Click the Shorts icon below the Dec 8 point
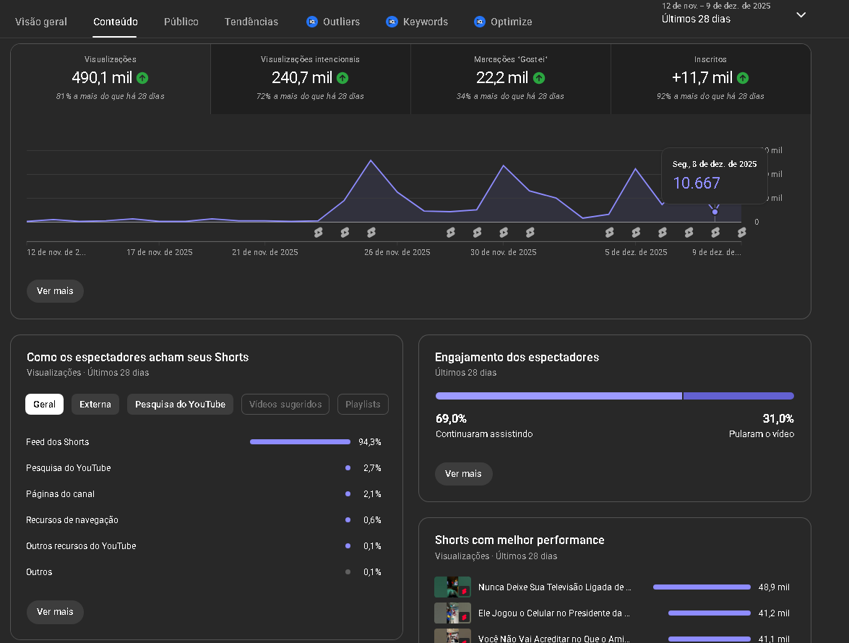 (x=715, y=233)
